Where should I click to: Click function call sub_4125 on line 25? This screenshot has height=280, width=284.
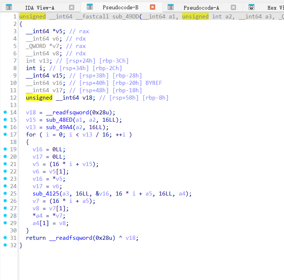(x=46, y=194)
